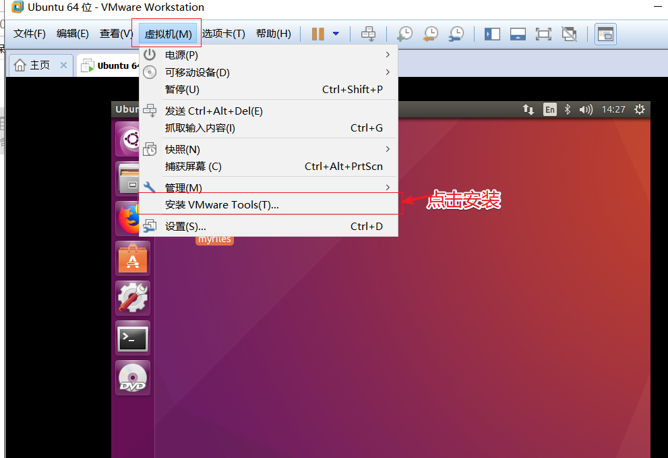Click the pause virtual machine toolbar icon
Image resolution: width=668 pixels, height=458 pixels.
pos(317,34)
